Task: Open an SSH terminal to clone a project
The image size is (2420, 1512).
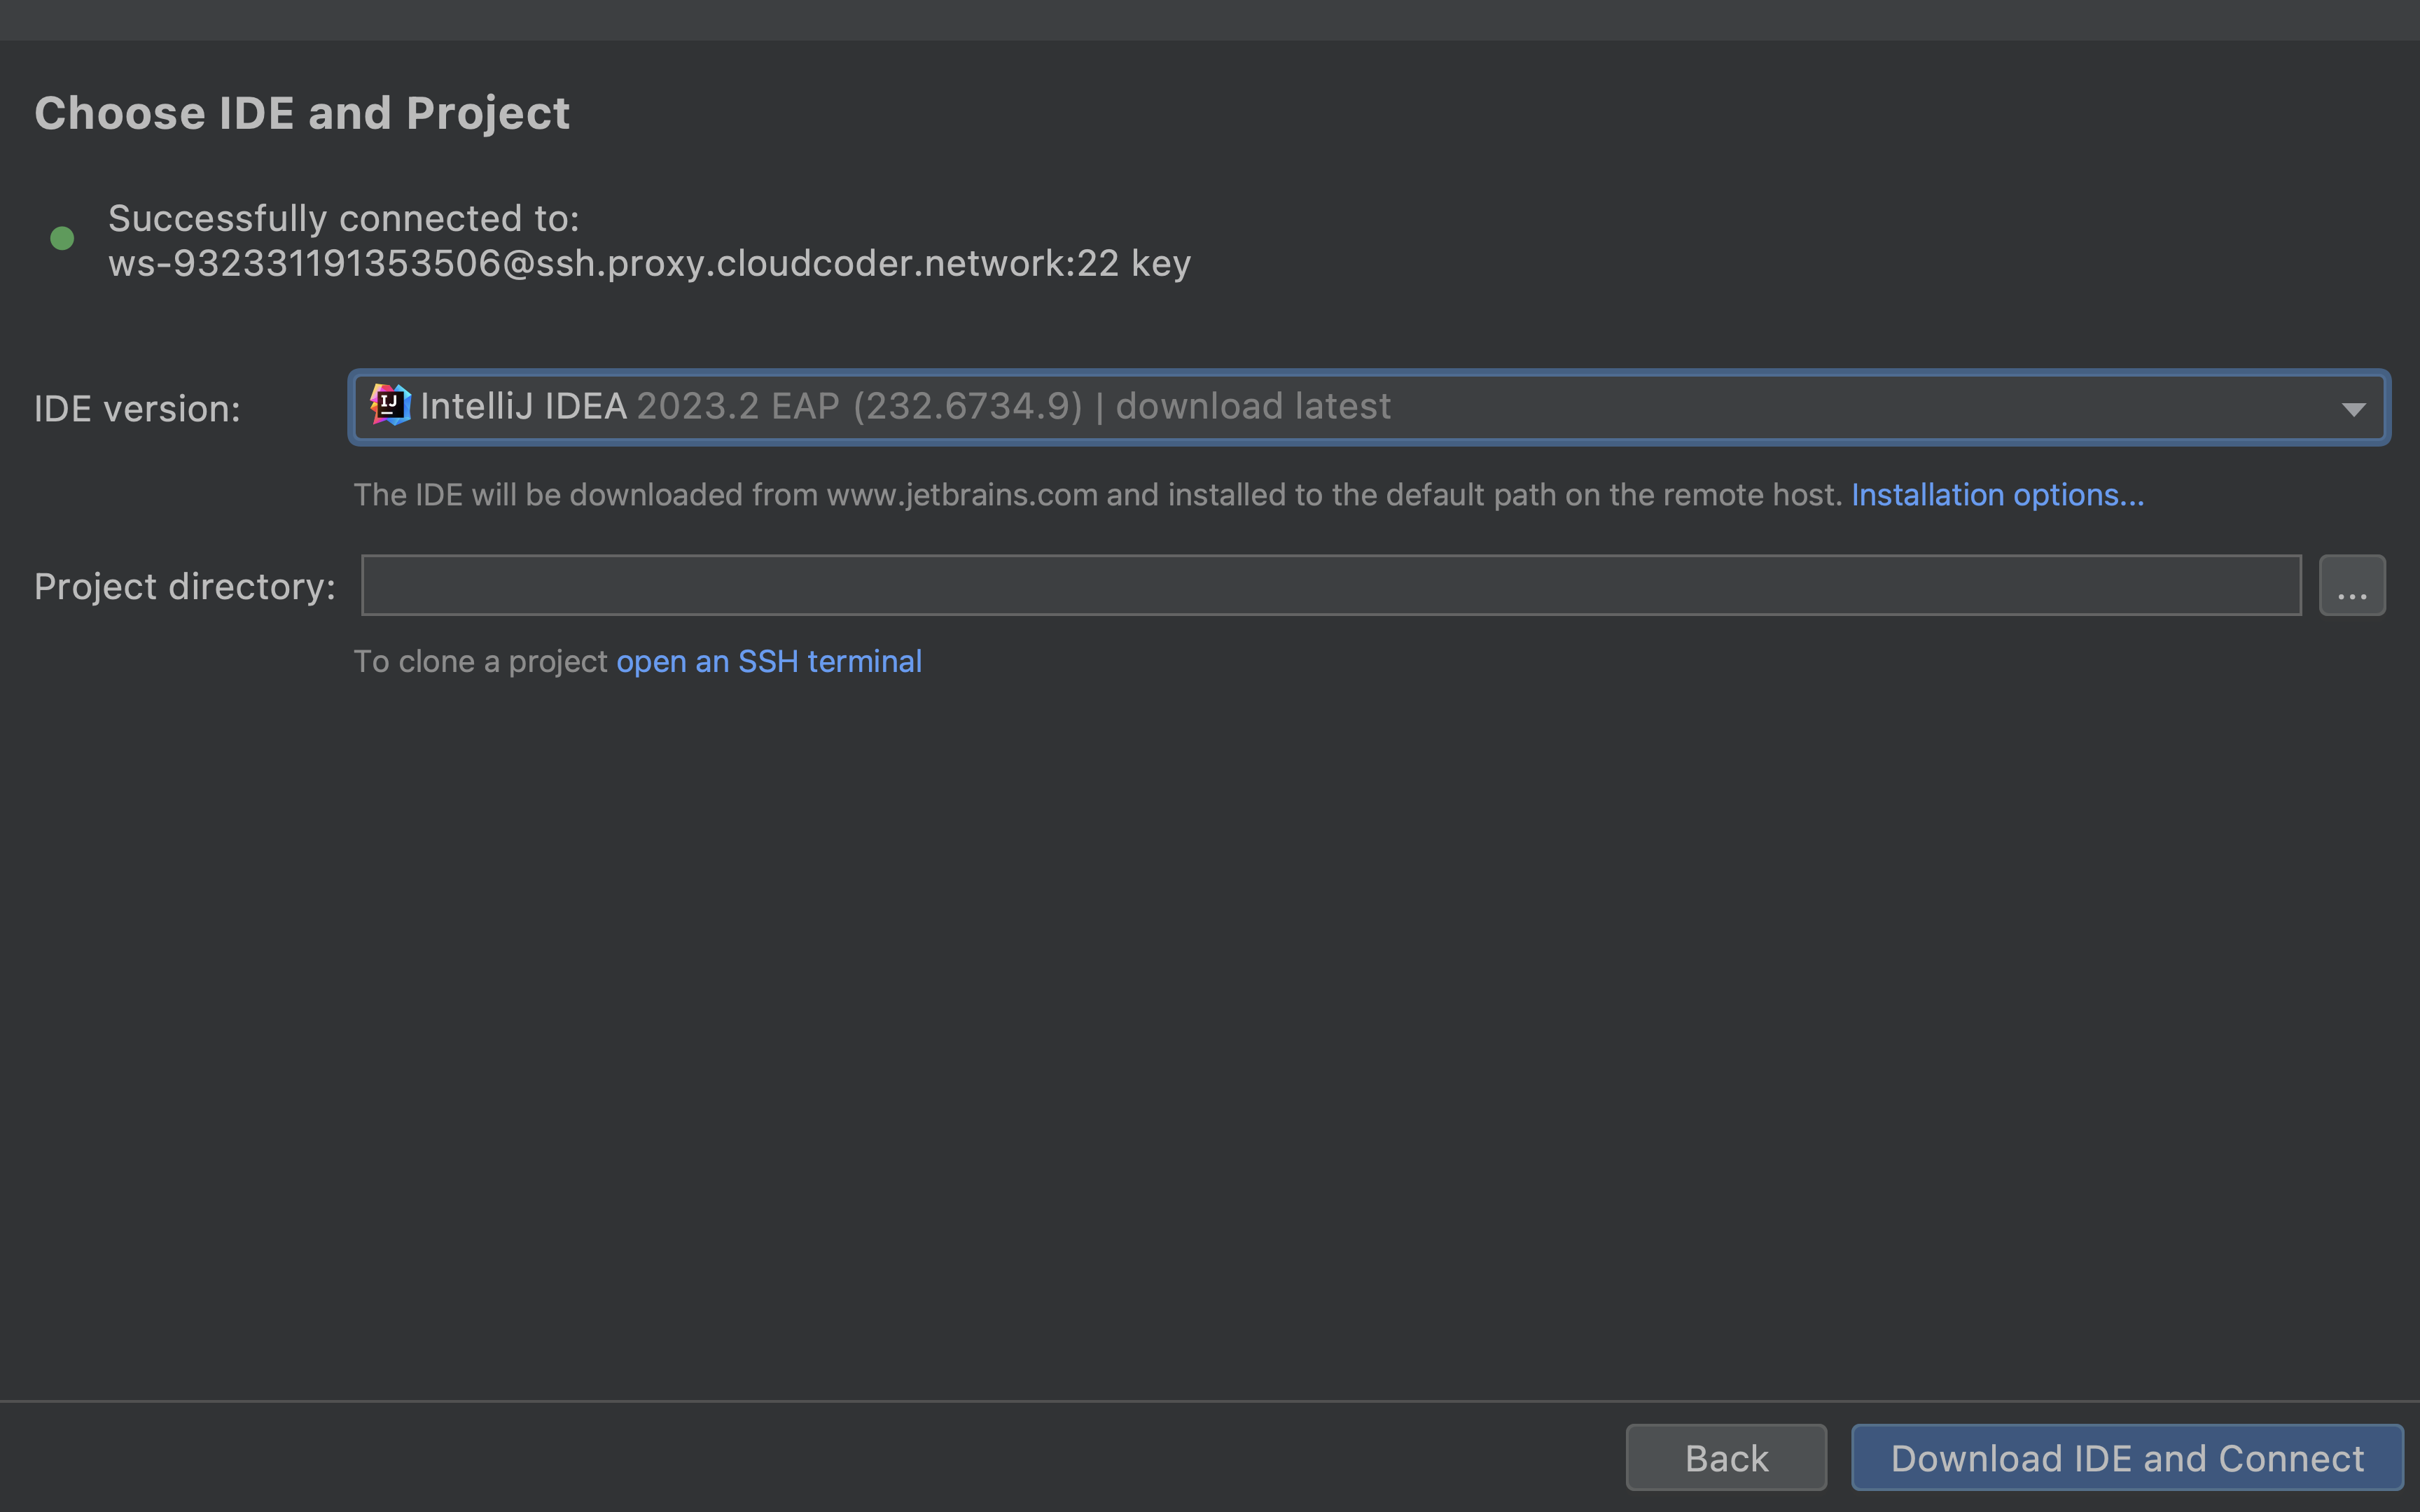Action: pos(769,661)
